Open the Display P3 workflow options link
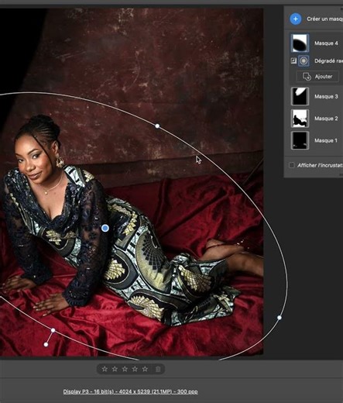Screen dimensions: 343x403 (x=130, y=391)
